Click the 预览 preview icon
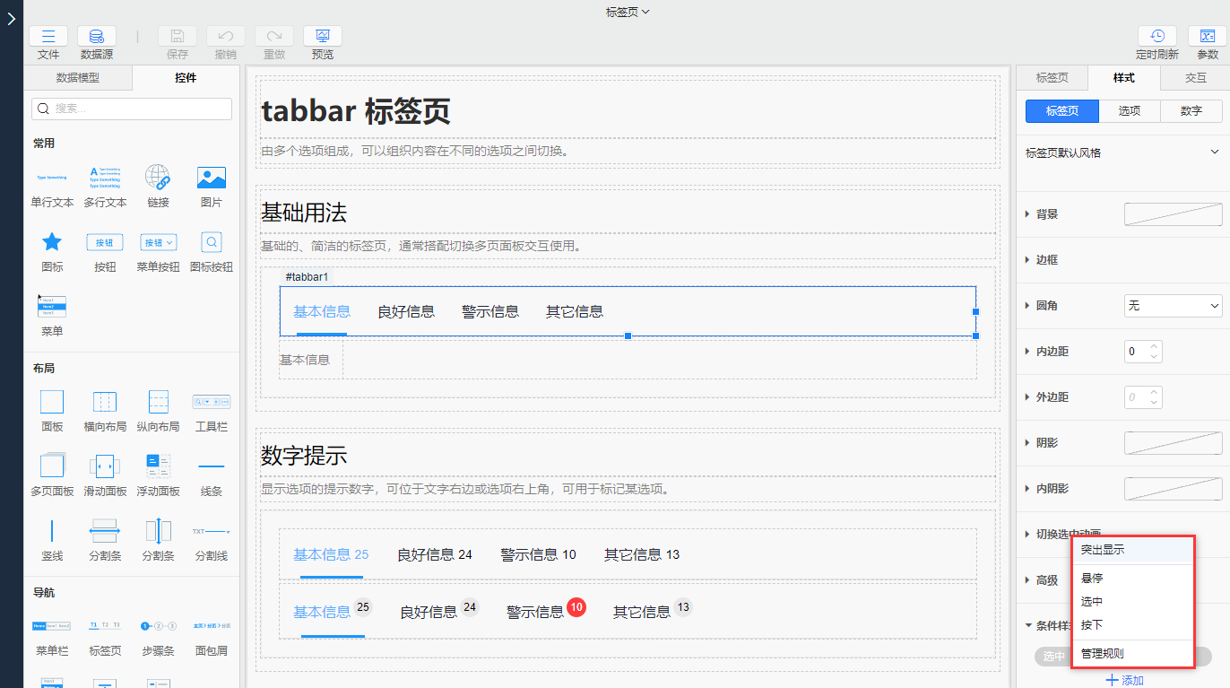The height and width of the screenshot is (688, 1230). pyautogui.click(x=322, y=37)
